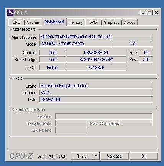Click the CPU-Z title bar app icon

coord(10,13)
